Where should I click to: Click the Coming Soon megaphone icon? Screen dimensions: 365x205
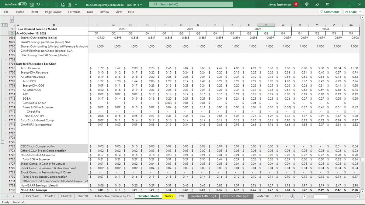coord(318,5)
